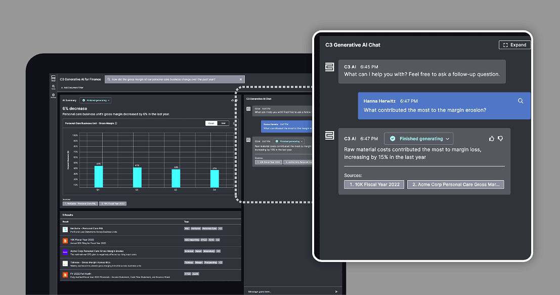Viewport: 560px width, 295px height.
Task: Click the Q1 bar in the gross margin chart
Action: pos(99,177)
